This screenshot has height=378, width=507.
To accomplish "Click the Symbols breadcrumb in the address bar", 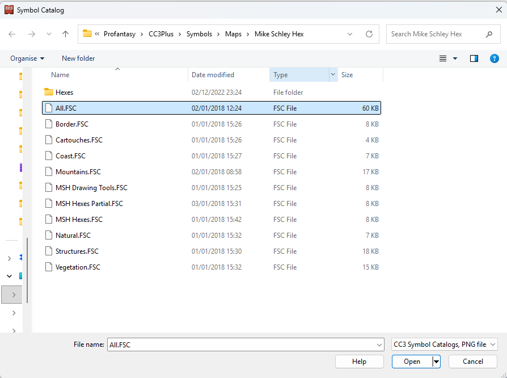I will click(199, 34).
